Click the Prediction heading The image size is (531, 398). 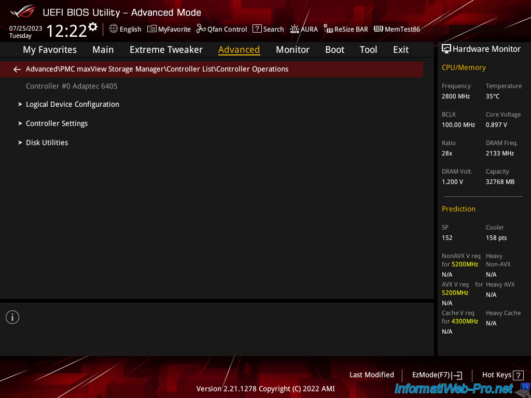[x=458, y=209]
